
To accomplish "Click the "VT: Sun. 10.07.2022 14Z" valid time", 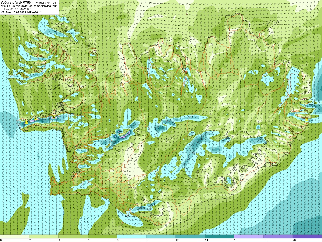I will coord(16,12).
